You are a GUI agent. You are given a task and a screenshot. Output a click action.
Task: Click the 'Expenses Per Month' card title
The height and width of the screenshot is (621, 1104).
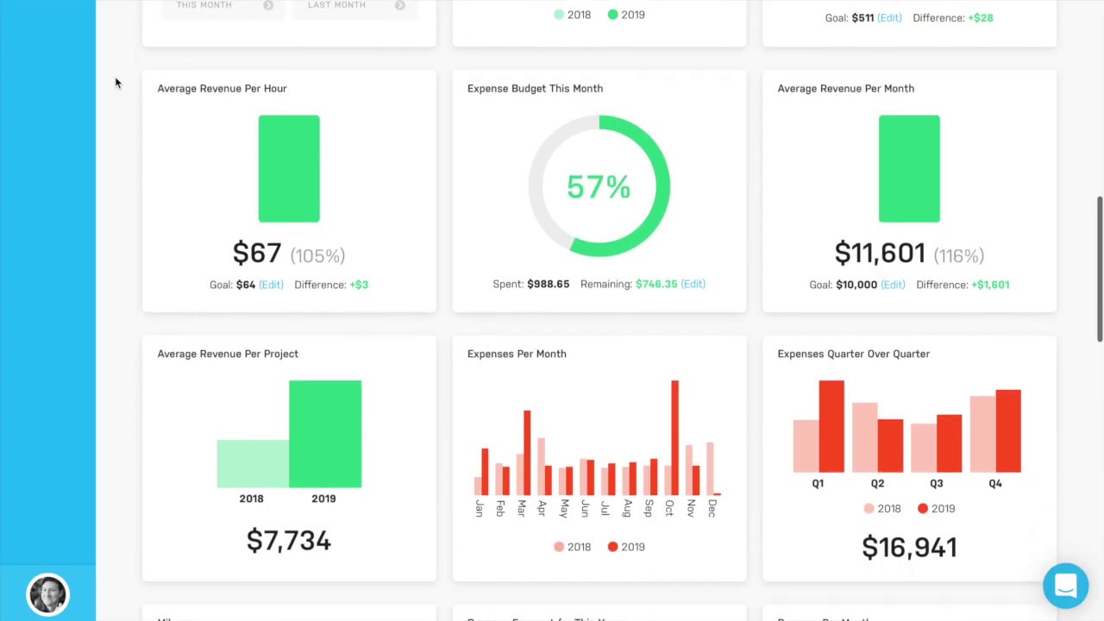[x=517, y=354]
